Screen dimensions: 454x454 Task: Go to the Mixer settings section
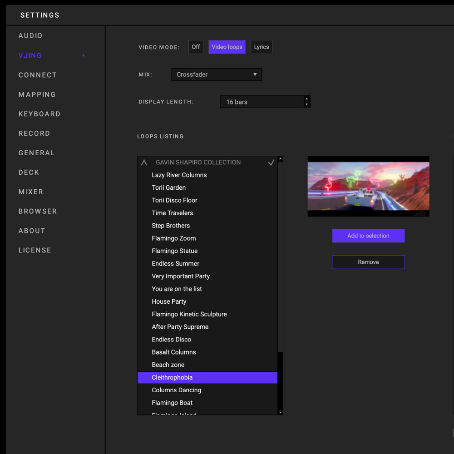31,192
